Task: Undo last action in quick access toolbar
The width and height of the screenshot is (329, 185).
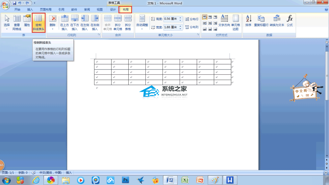Action: pyautogui.click(x=19, y=3)
